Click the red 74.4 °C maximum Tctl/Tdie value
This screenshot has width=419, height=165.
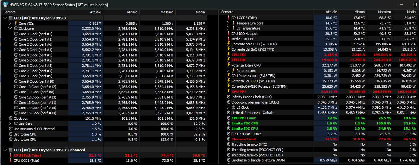click(167, 155)
